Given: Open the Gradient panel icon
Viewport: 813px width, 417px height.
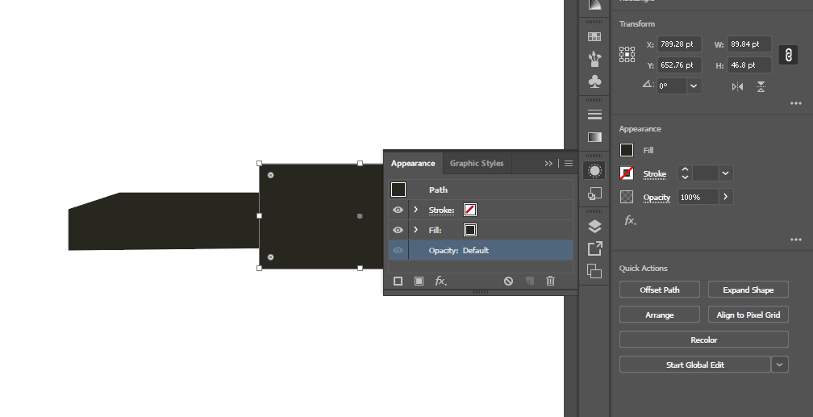Looking at the screenshot, I should point(594,137).
